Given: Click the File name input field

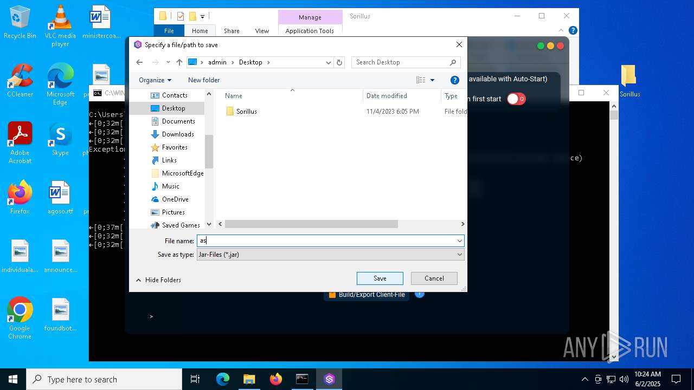Looking at the screenshot, I should (x=326, y=240).
